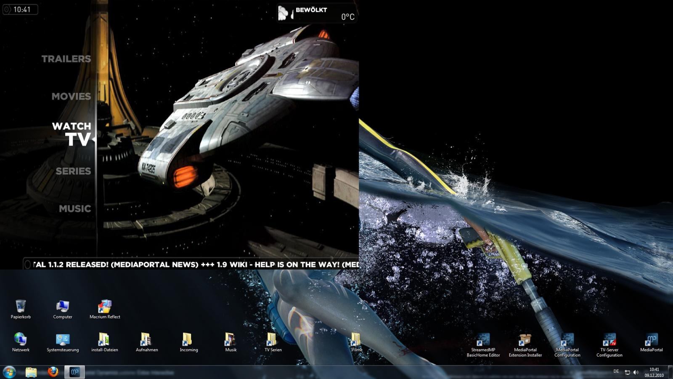This screenshot has width=673, height=379.
Task: Launch MediaPortal Configuration shortcut
Action: click(567, 345)
